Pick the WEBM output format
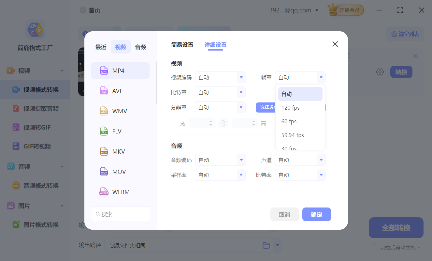 [120, 192]
